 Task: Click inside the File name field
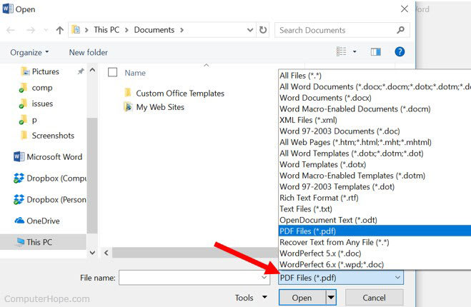click(189, 277)
